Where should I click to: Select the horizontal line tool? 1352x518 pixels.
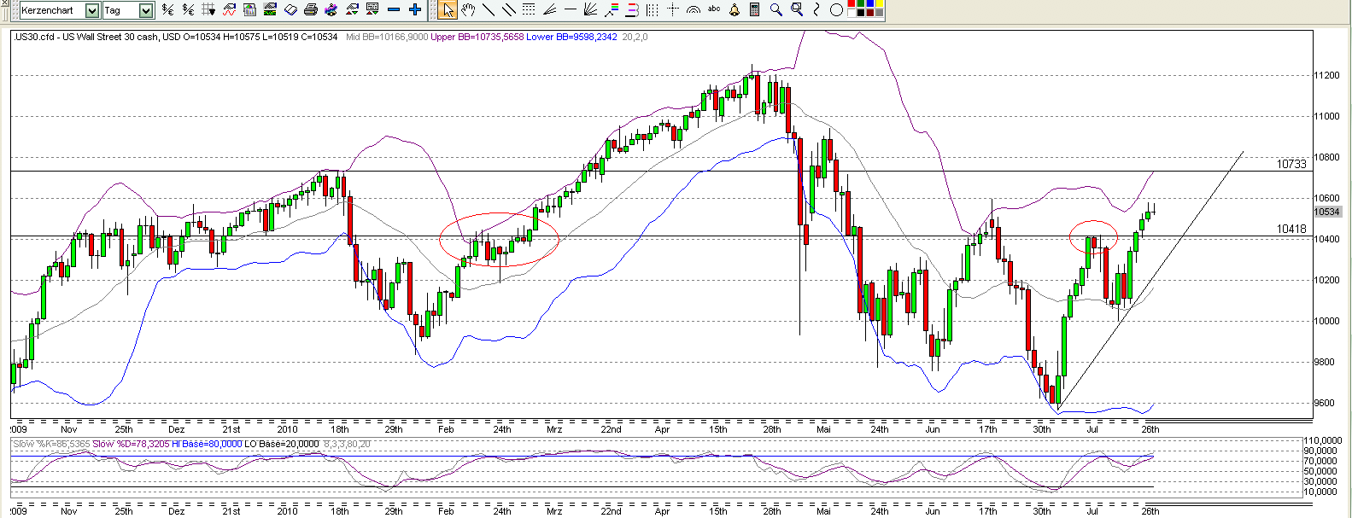click(x=571, y=9)
